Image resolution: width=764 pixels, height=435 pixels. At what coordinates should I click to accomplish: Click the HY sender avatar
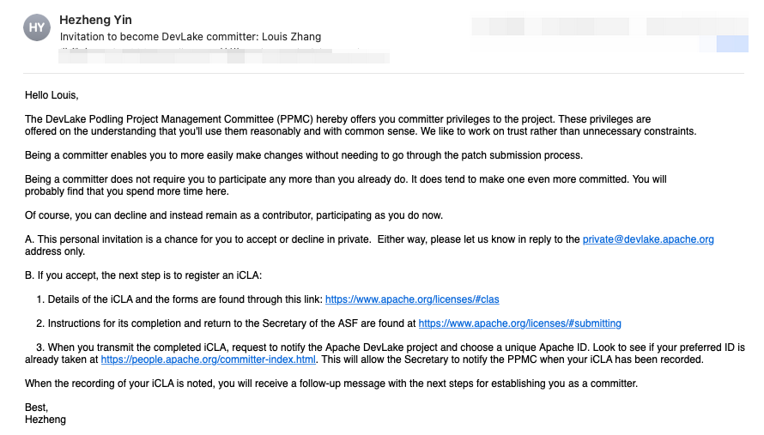coord(37,27)
